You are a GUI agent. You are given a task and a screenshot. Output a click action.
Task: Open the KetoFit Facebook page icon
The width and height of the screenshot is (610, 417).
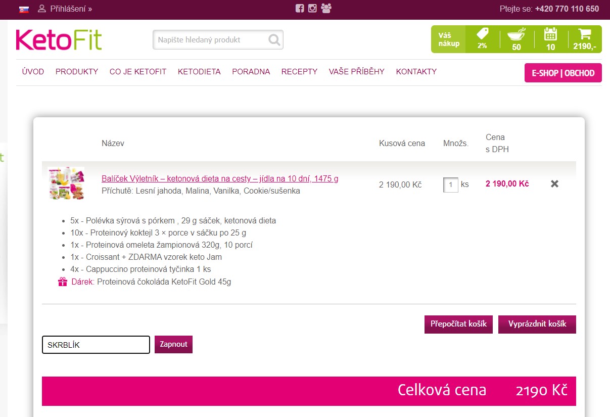pyautogui.click(x=300, y=9)
